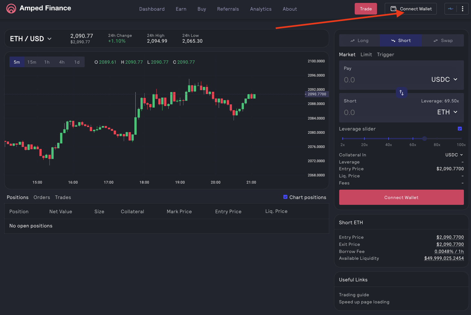The image size is (471, 315).
Task: Open the ETH / USD pair selector
Action: pyautogui.click(x=31, y=38)
